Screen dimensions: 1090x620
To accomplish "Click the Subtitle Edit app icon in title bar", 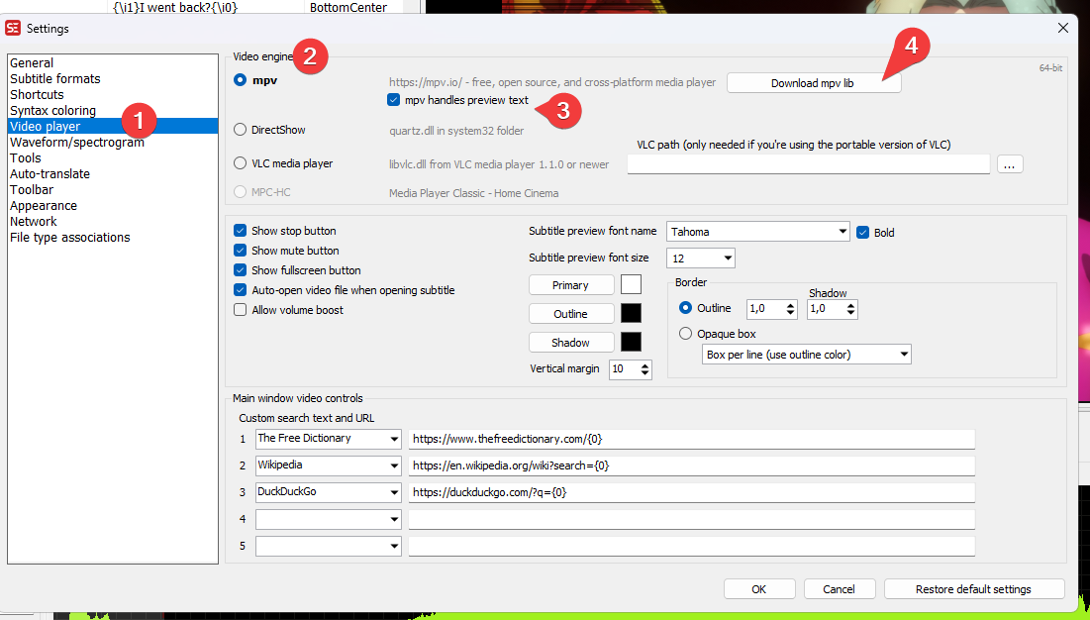I will tap(13, 29).
